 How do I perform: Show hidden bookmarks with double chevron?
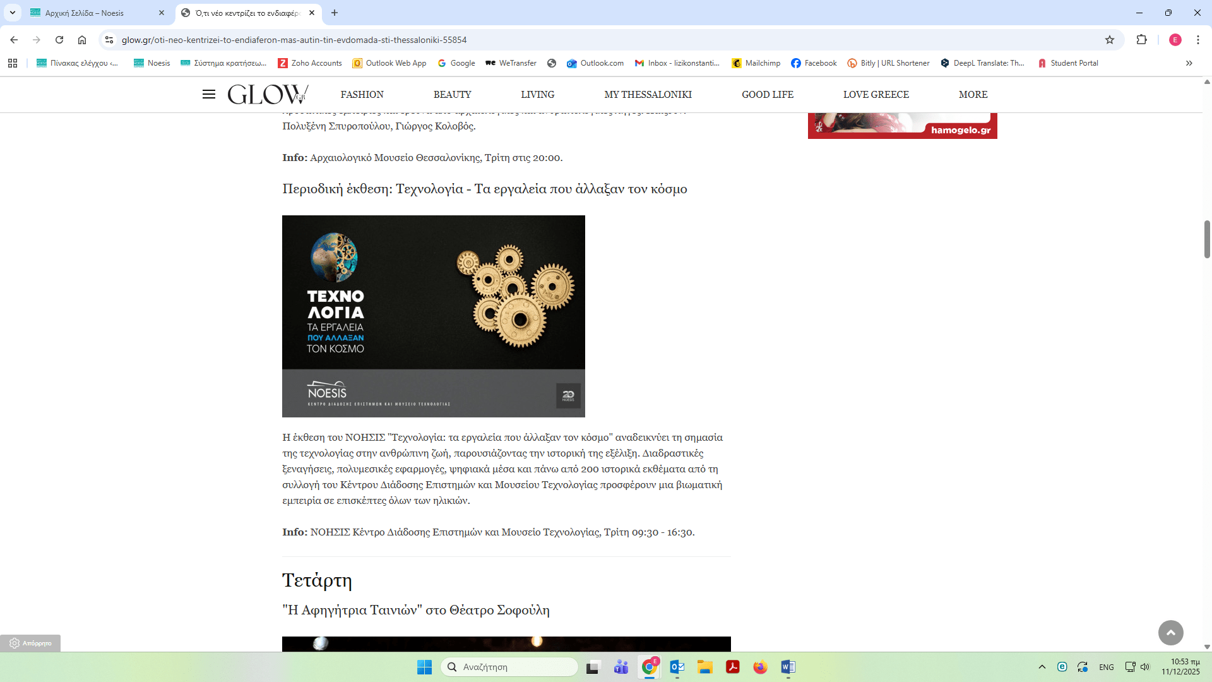pos(1189,63)
